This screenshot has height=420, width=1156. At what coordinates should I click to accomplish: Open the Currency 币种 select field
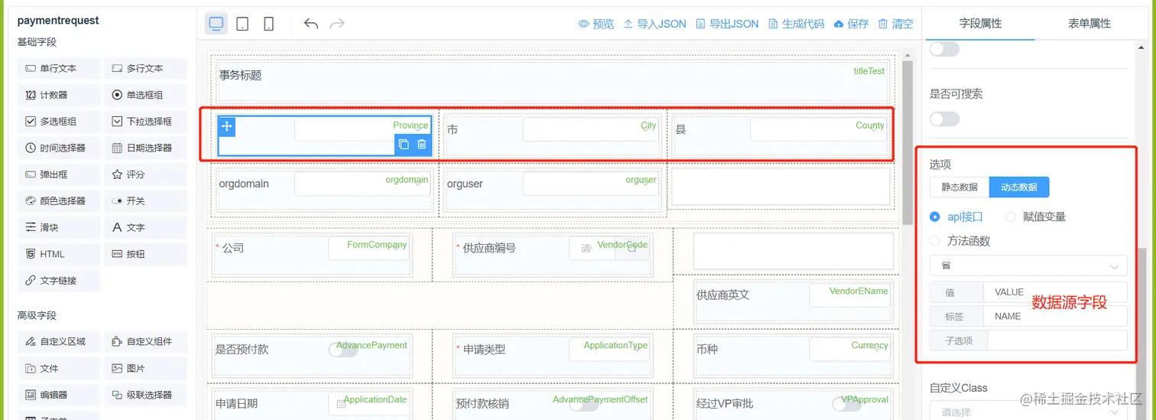coord(849,350)
